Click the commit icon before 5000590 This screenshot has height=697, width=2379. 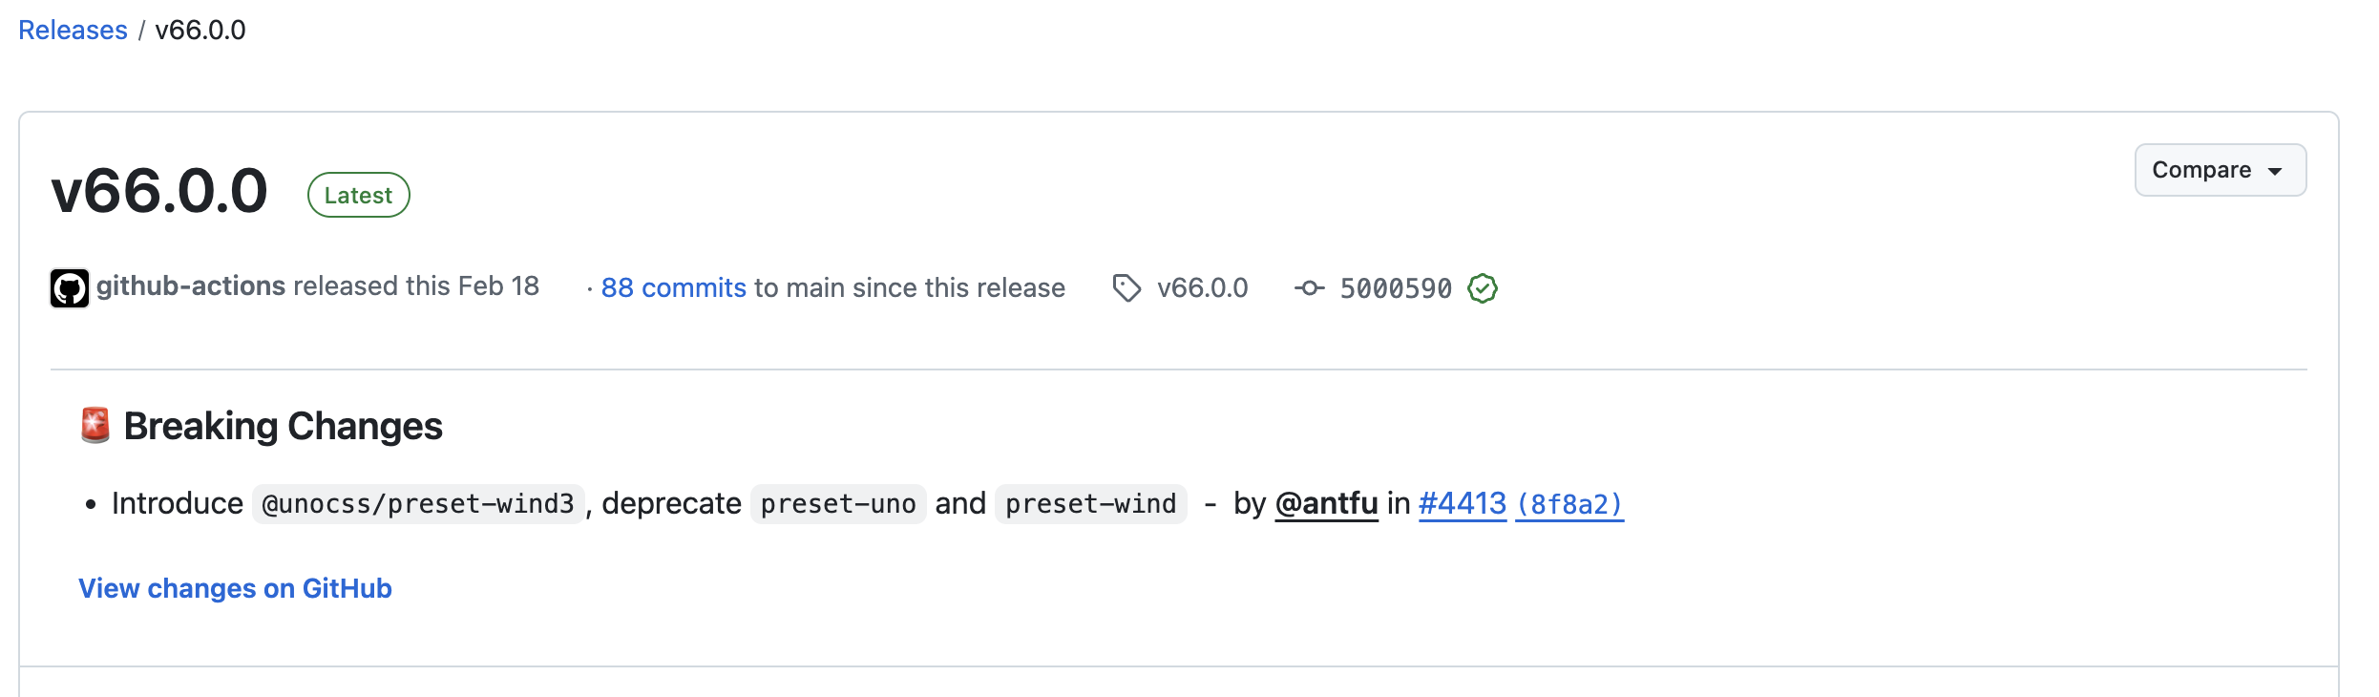1309,288
